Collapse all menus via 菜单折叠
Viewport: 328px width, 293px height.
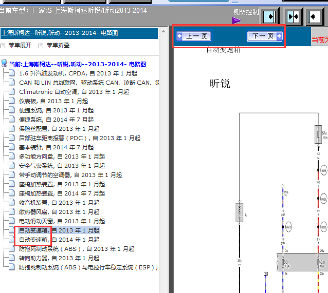pyautogui.click(x=58, y=45)
